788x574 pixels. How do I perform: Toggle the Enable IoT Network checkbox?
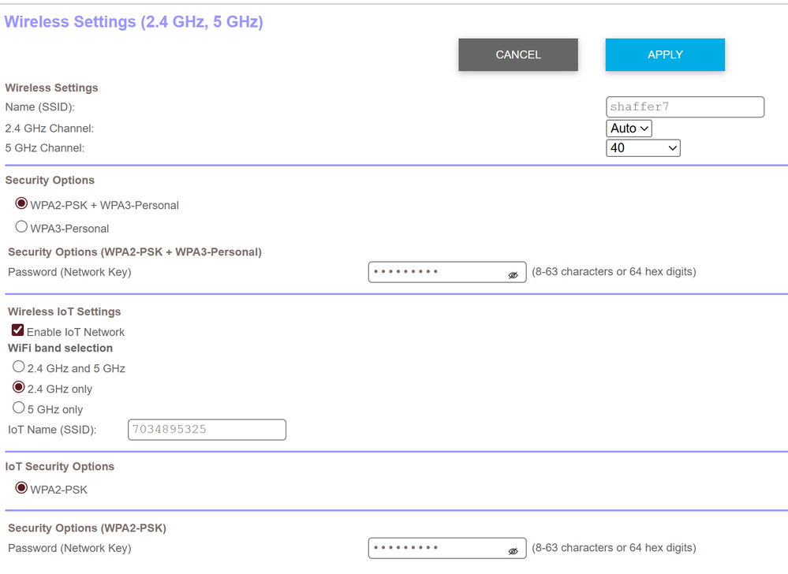(x=17, y=331)
